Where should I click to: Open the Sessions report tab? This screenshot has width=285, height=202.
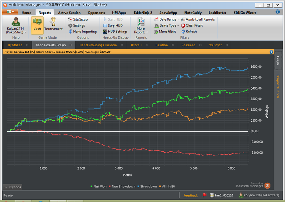(x=188, y=45)
